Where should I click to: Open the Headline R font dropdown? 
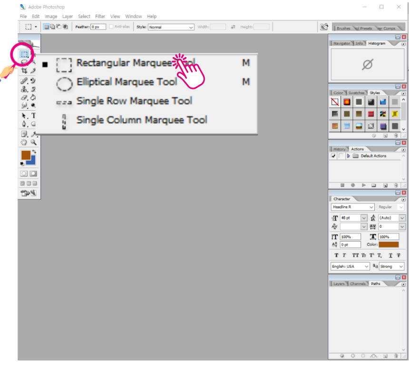point(353,207)
